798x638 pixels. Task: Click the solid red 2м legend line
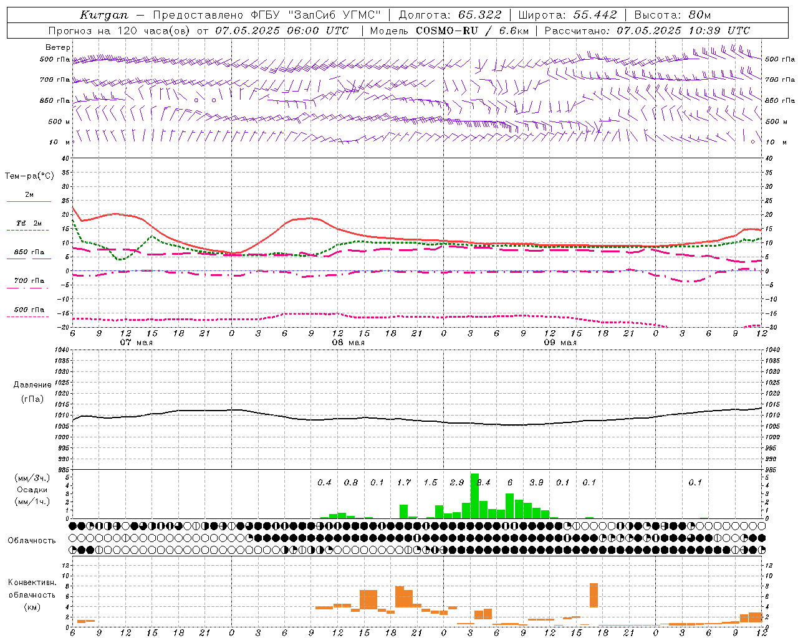tap(29, 202)
